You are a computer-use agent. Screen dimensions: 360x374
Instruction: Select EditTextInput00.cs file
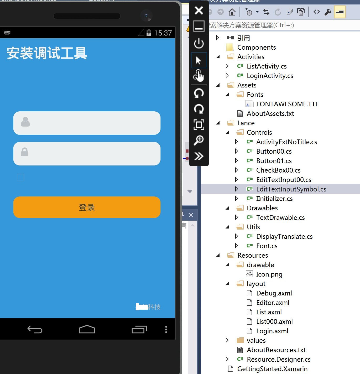point(284,180)
